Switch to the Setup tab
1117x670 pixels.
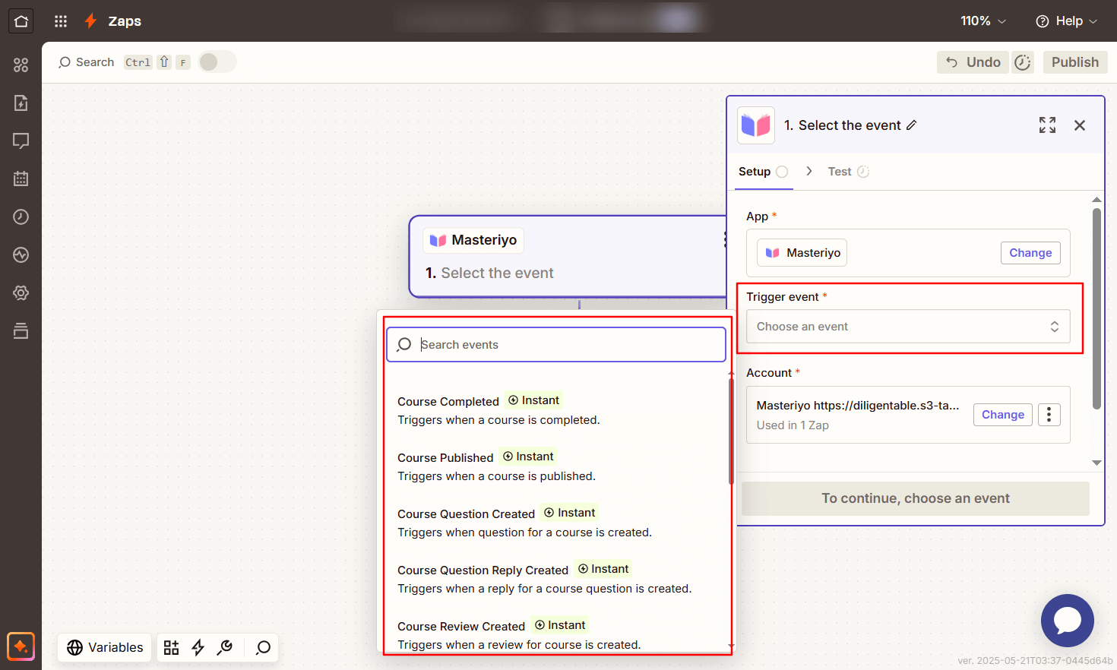click(x=763, y=172)
